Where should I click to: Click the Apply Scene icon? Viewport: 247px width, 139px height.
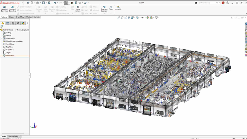click(x=151, y=17)
